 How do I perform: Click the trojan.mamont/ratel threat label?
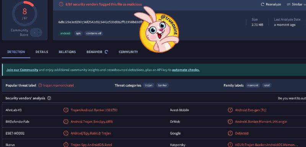[59, 85]
